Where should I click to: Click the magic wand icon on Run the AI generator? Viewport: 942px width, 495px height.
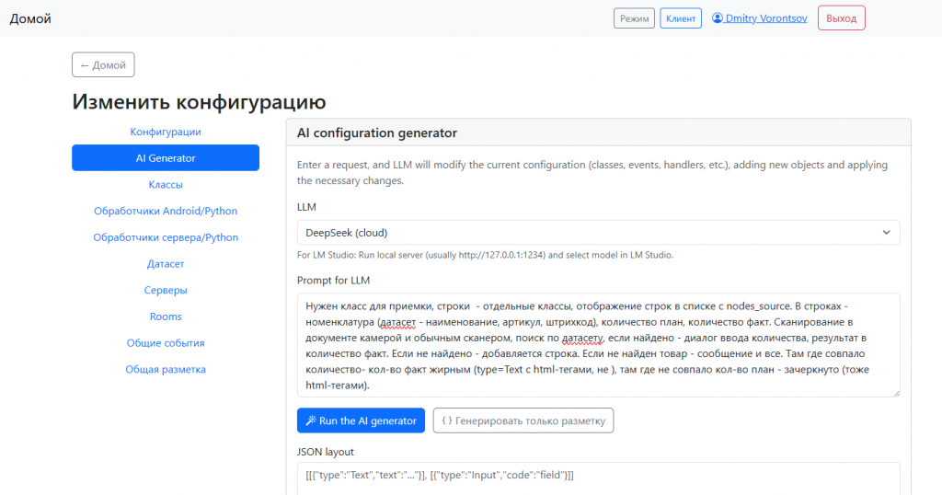310,420
